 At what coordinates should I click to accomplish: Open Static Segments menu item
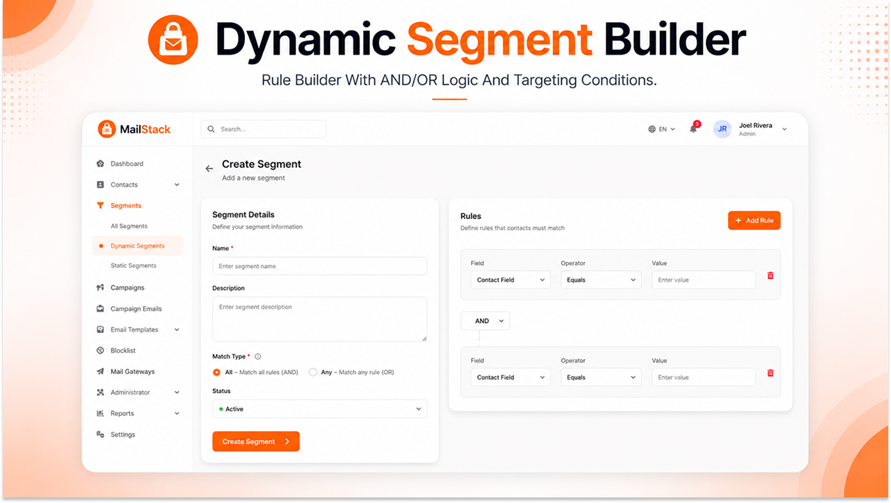click(134, 265)
